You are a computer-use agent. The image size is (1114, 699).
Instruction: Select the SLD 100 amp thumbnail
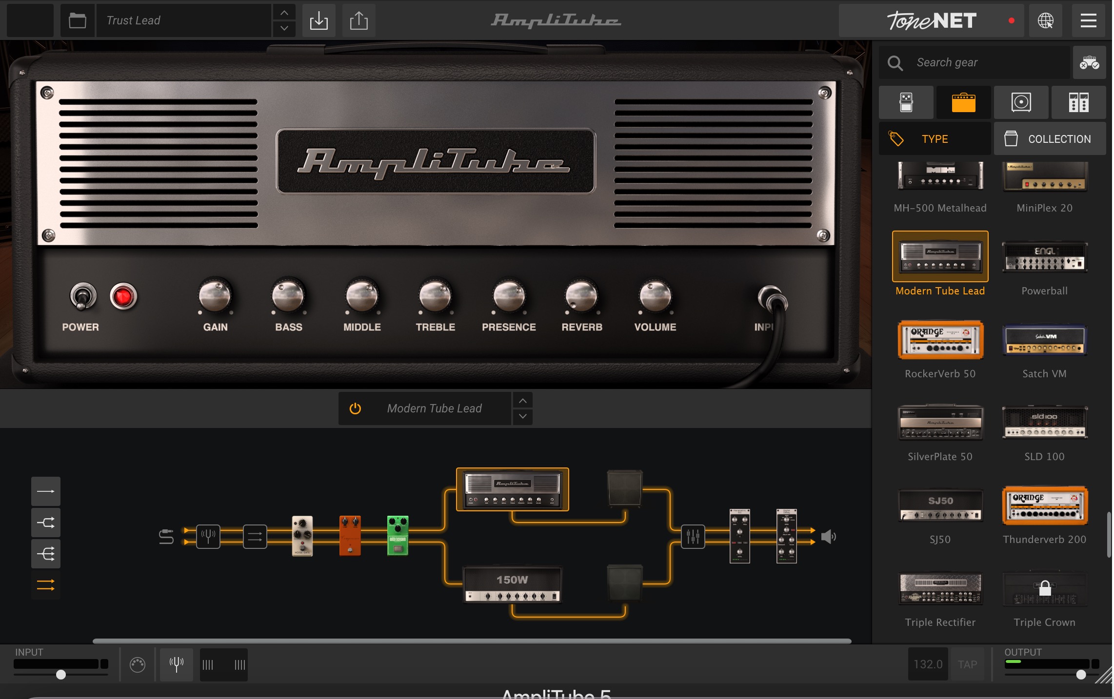(1044, 423)
